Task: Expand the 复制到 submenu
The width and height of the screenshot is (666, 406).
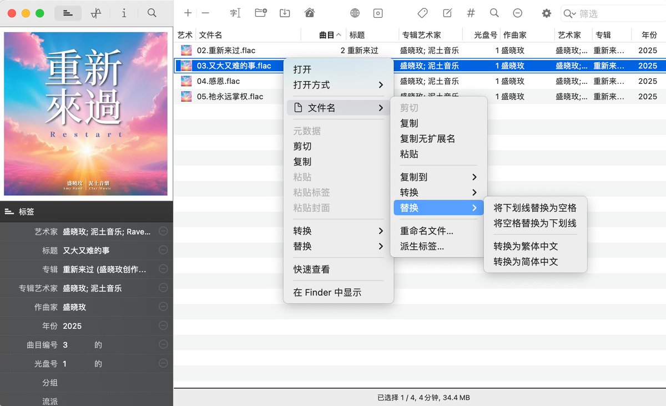Action: 438,177
